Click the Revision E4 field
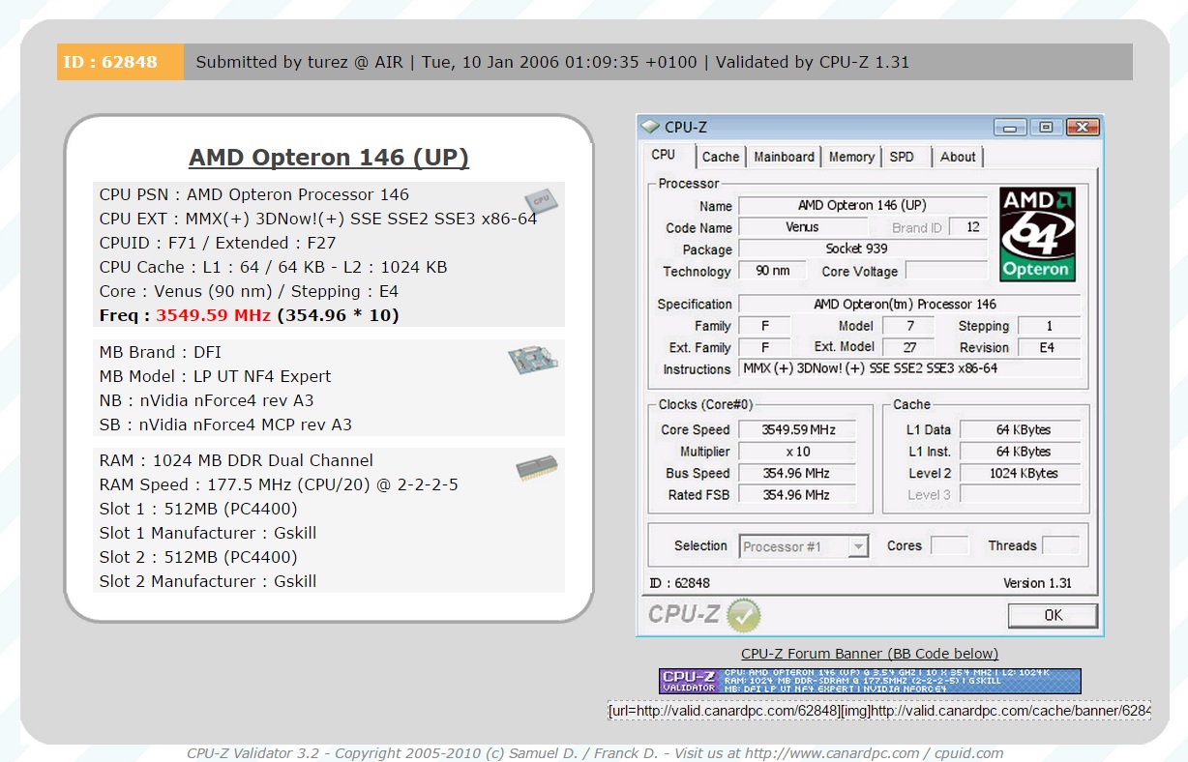Viewport: 1188px width, 762px height. (1049, 347)
